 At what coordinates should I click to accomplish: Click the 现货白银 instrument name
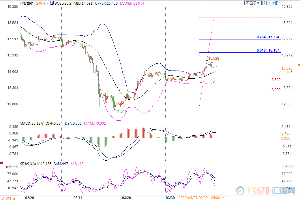click(27, 3)
